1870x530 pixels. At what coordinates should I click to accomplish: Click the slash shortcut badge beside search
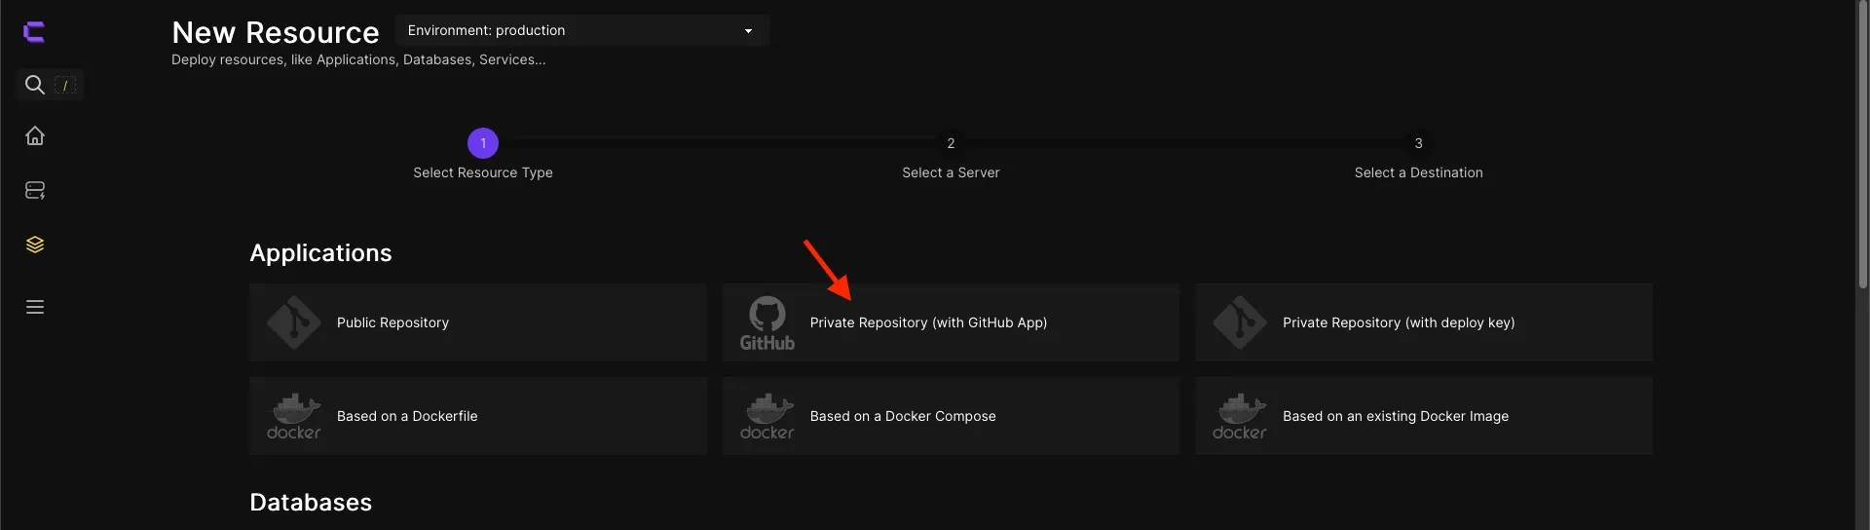(65, 86)
